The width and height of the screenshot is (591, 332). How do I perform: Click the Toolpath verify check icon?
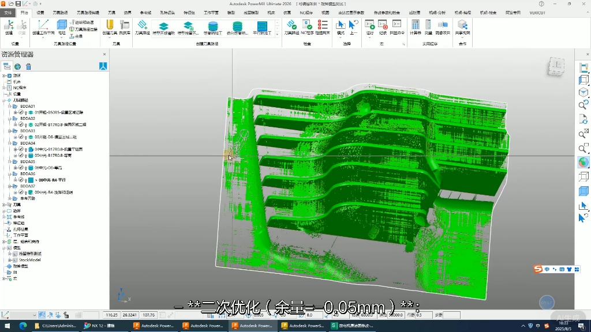click(x=291, y=25)
